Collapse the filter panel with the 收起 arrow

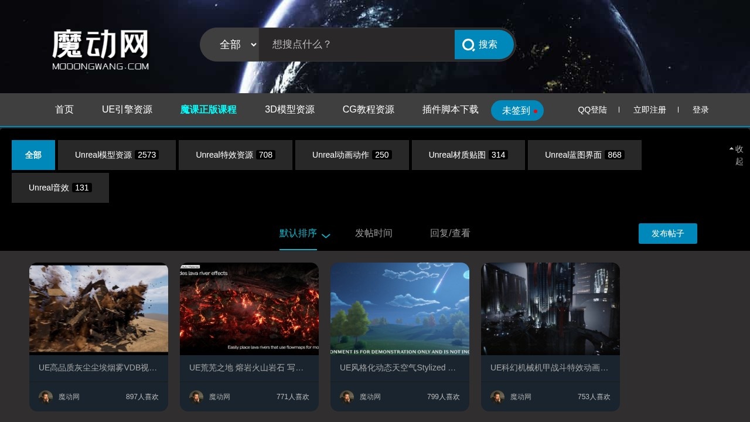click(736, 155)
